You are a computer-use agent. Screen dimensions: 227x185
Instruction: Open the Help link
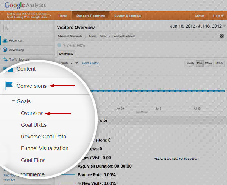[218, 16]
